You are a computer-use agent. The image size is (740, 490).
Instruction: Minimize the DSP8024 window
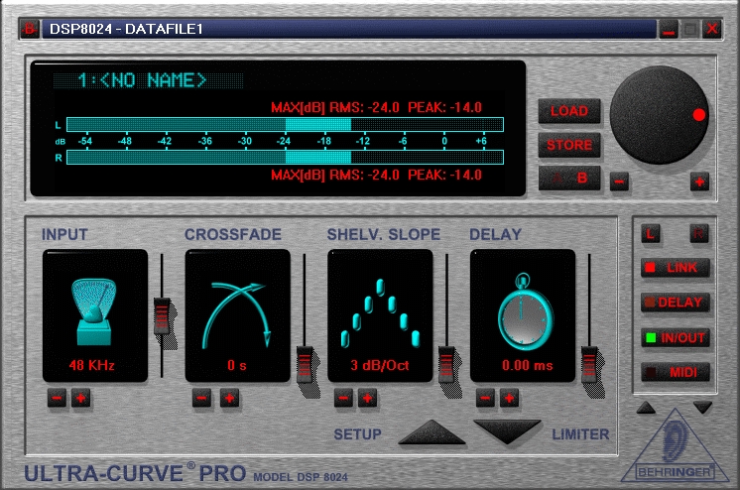669,30
